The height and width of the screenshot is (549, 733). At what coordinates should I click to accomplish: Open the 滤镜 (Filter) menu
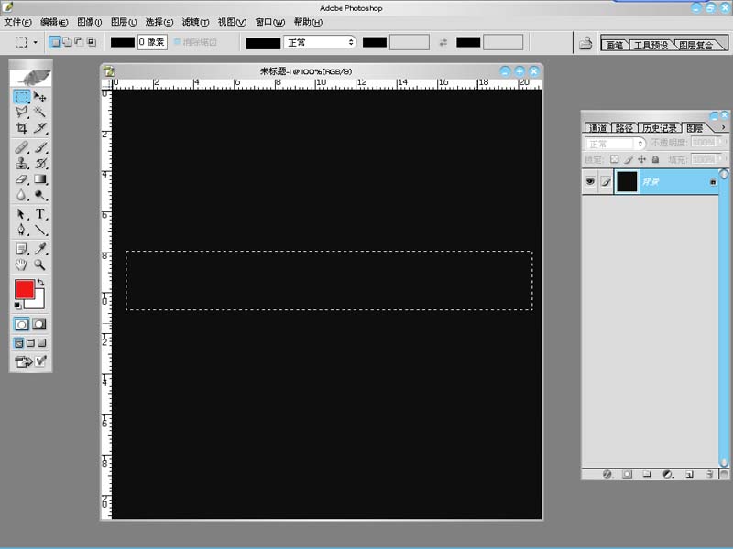(x=194, y=22)
